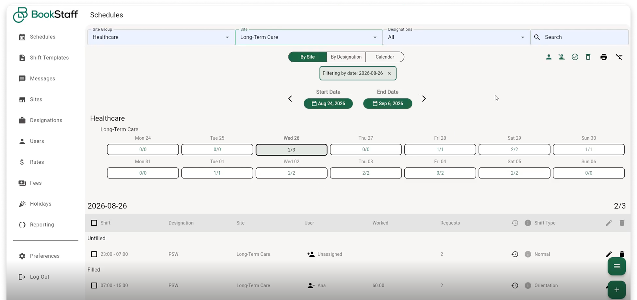This screenshot has height=300, width=637.
Task: Open the floating green menu button
Action: 617,266
